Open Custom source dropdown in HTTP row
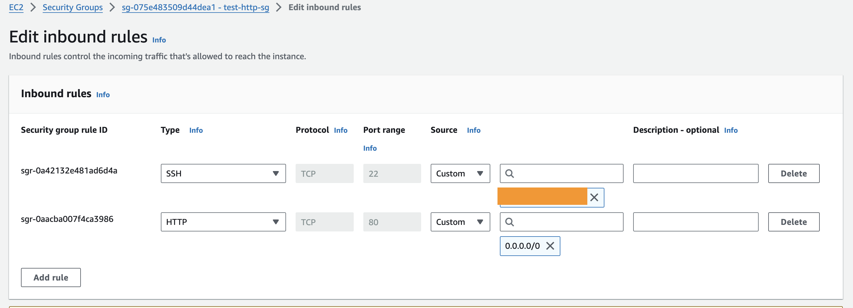This screenshot has height=308, width=853. point(460,222)
